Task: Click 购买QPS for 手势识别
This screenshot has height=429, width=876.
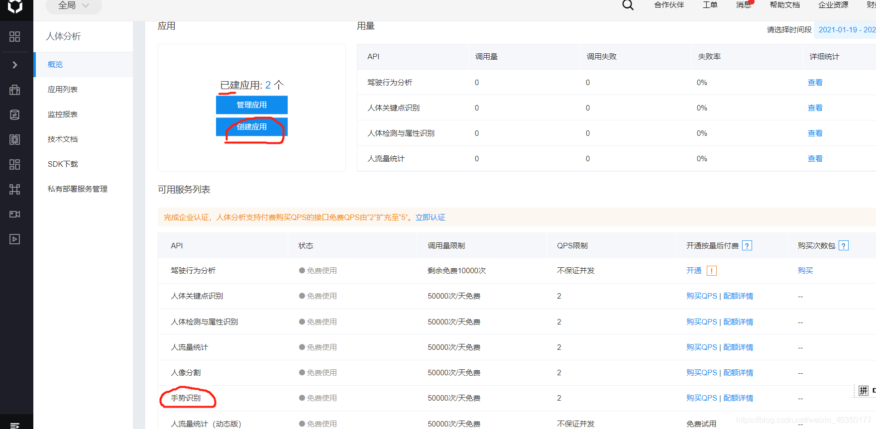Action: coord(702,398)
